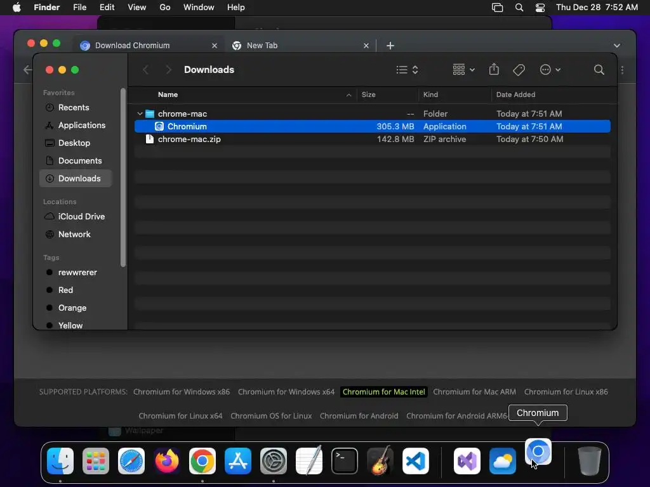Click the Finder search magnifier icon
The width and height of the screenshot is (650, 487).
pos(599,70)
